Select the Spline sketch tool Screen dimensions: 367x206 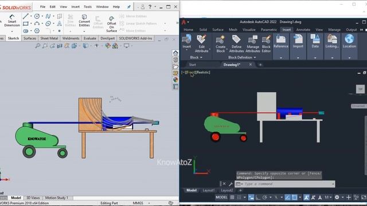coord(48,16)
